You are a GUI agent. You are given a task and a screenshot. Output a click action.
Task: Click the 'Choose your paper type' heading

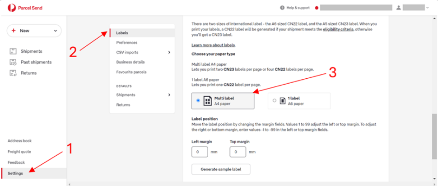pos(214,54)
